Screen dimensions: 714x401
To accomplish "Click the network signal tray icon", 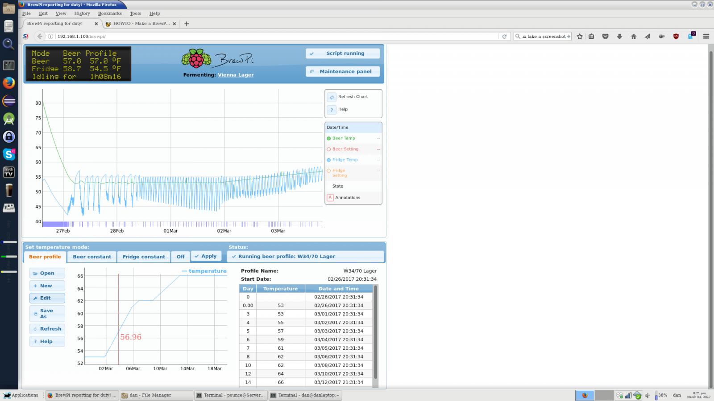I will (x=628, y=395).
